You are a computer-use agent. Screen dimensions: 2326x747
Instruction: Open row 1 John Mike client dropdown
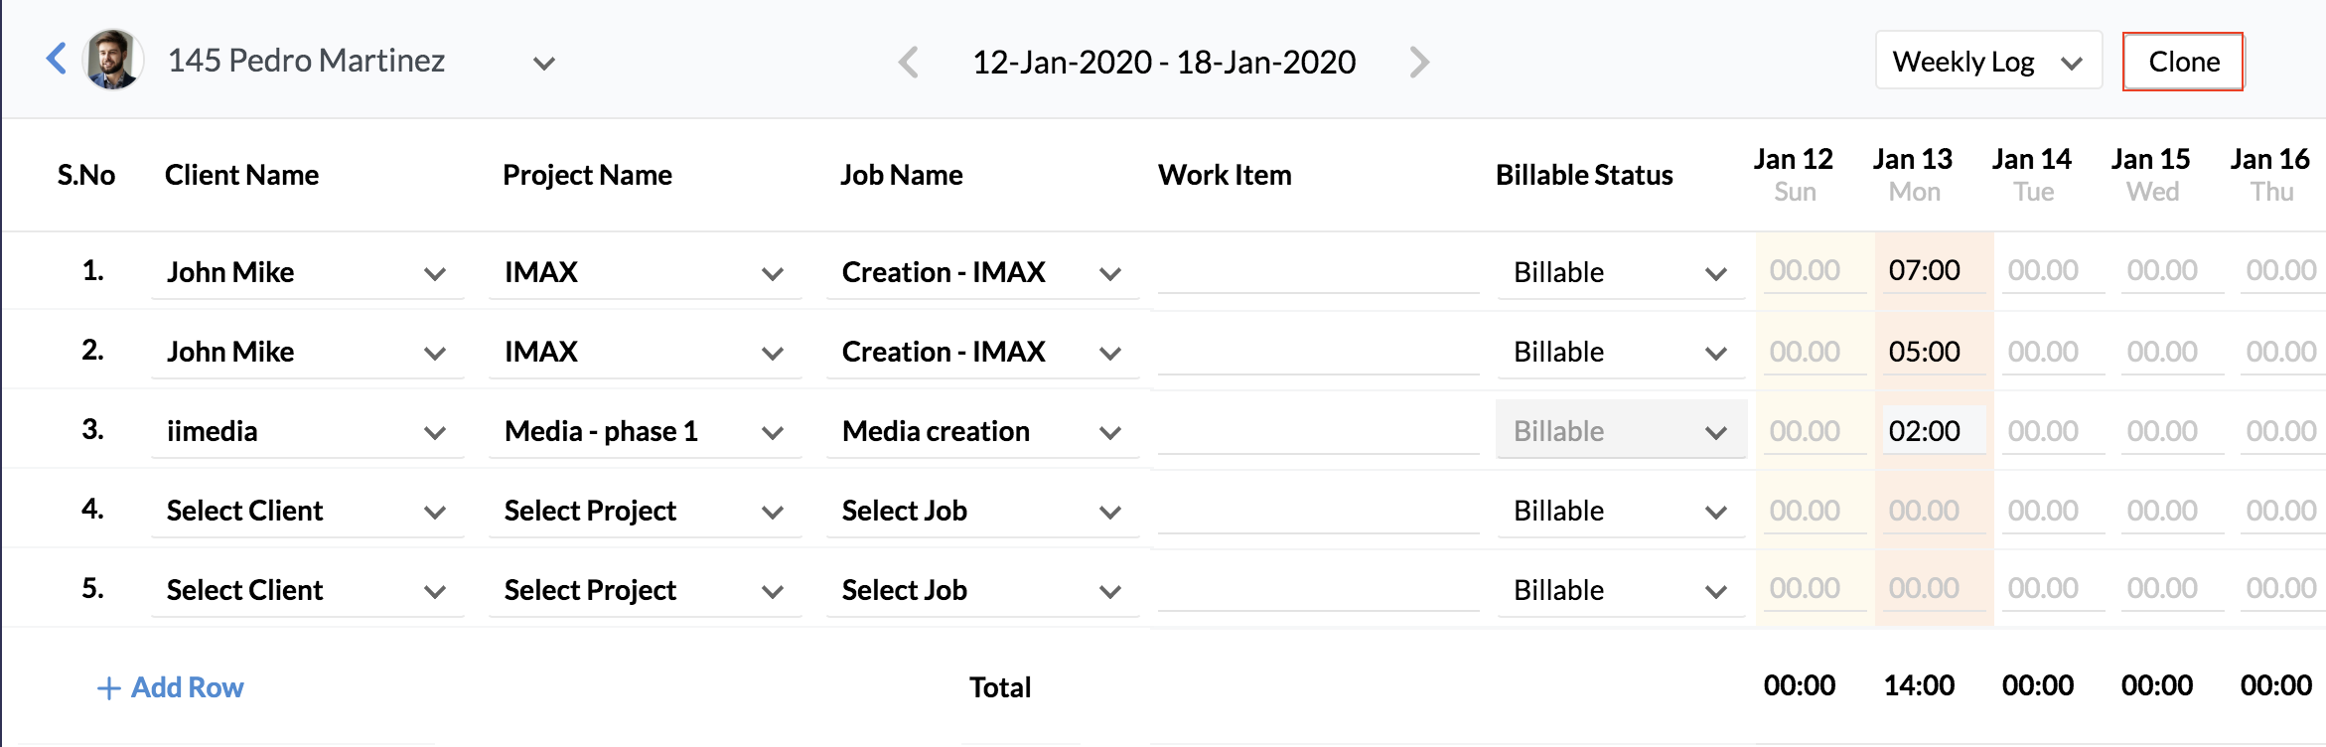tap(307, 272)
